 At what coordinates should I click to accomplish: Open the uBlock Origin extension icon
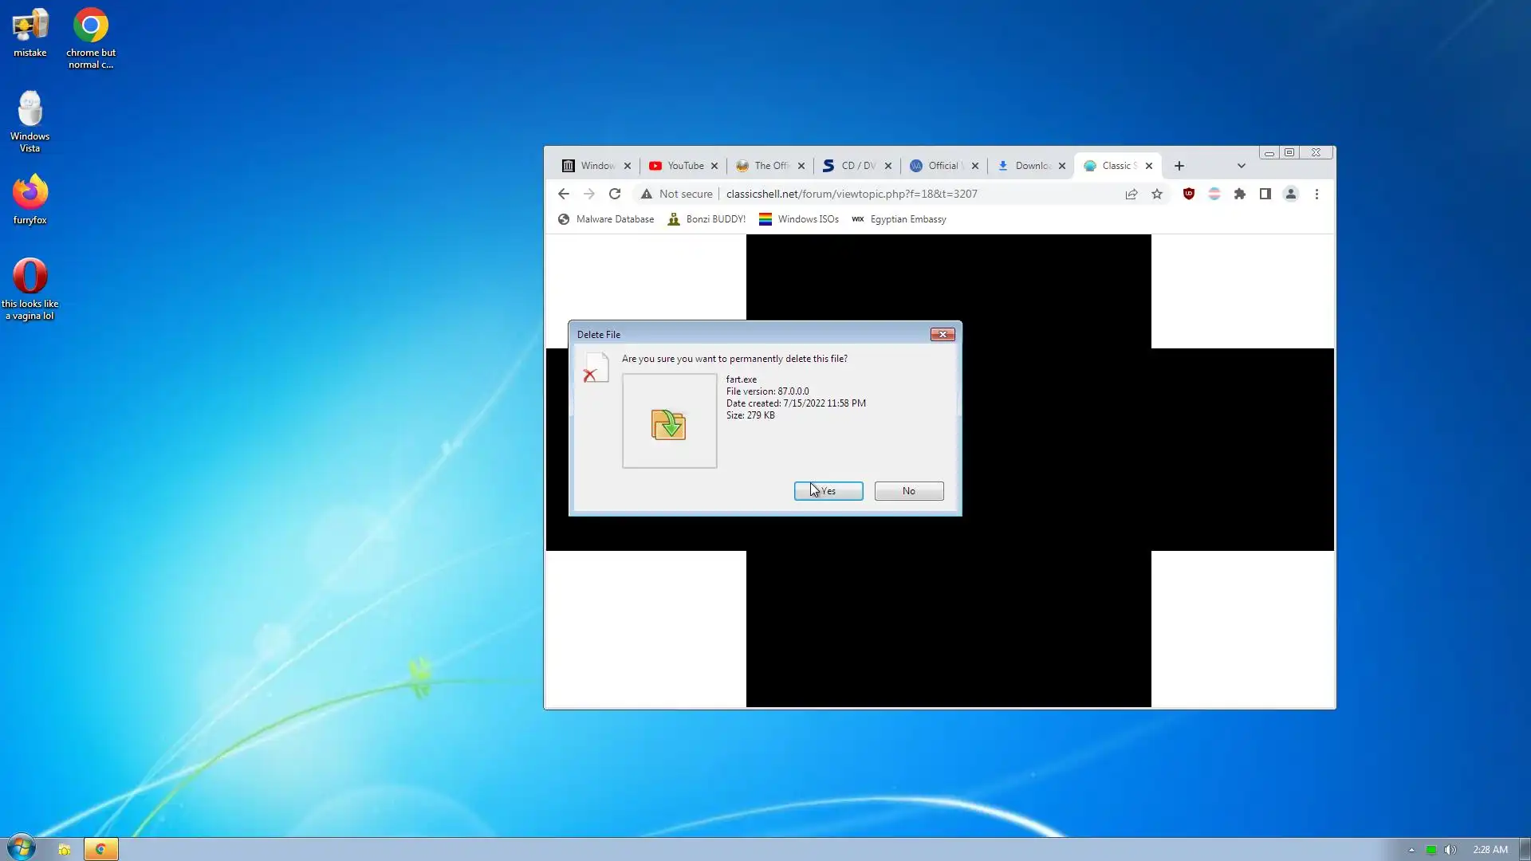(x=1188, y=194)
